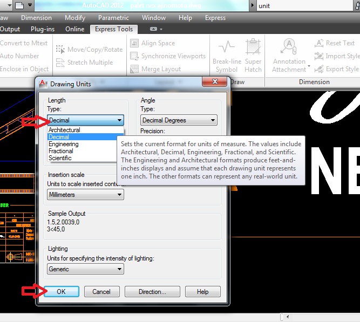Click the Dimension panel title
Image resolution: width=360 pixels, height=322 pixels.
tap(314, 82)
